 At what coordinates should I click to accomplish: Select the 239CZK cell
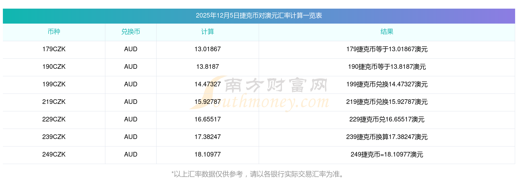coord(54,137)
